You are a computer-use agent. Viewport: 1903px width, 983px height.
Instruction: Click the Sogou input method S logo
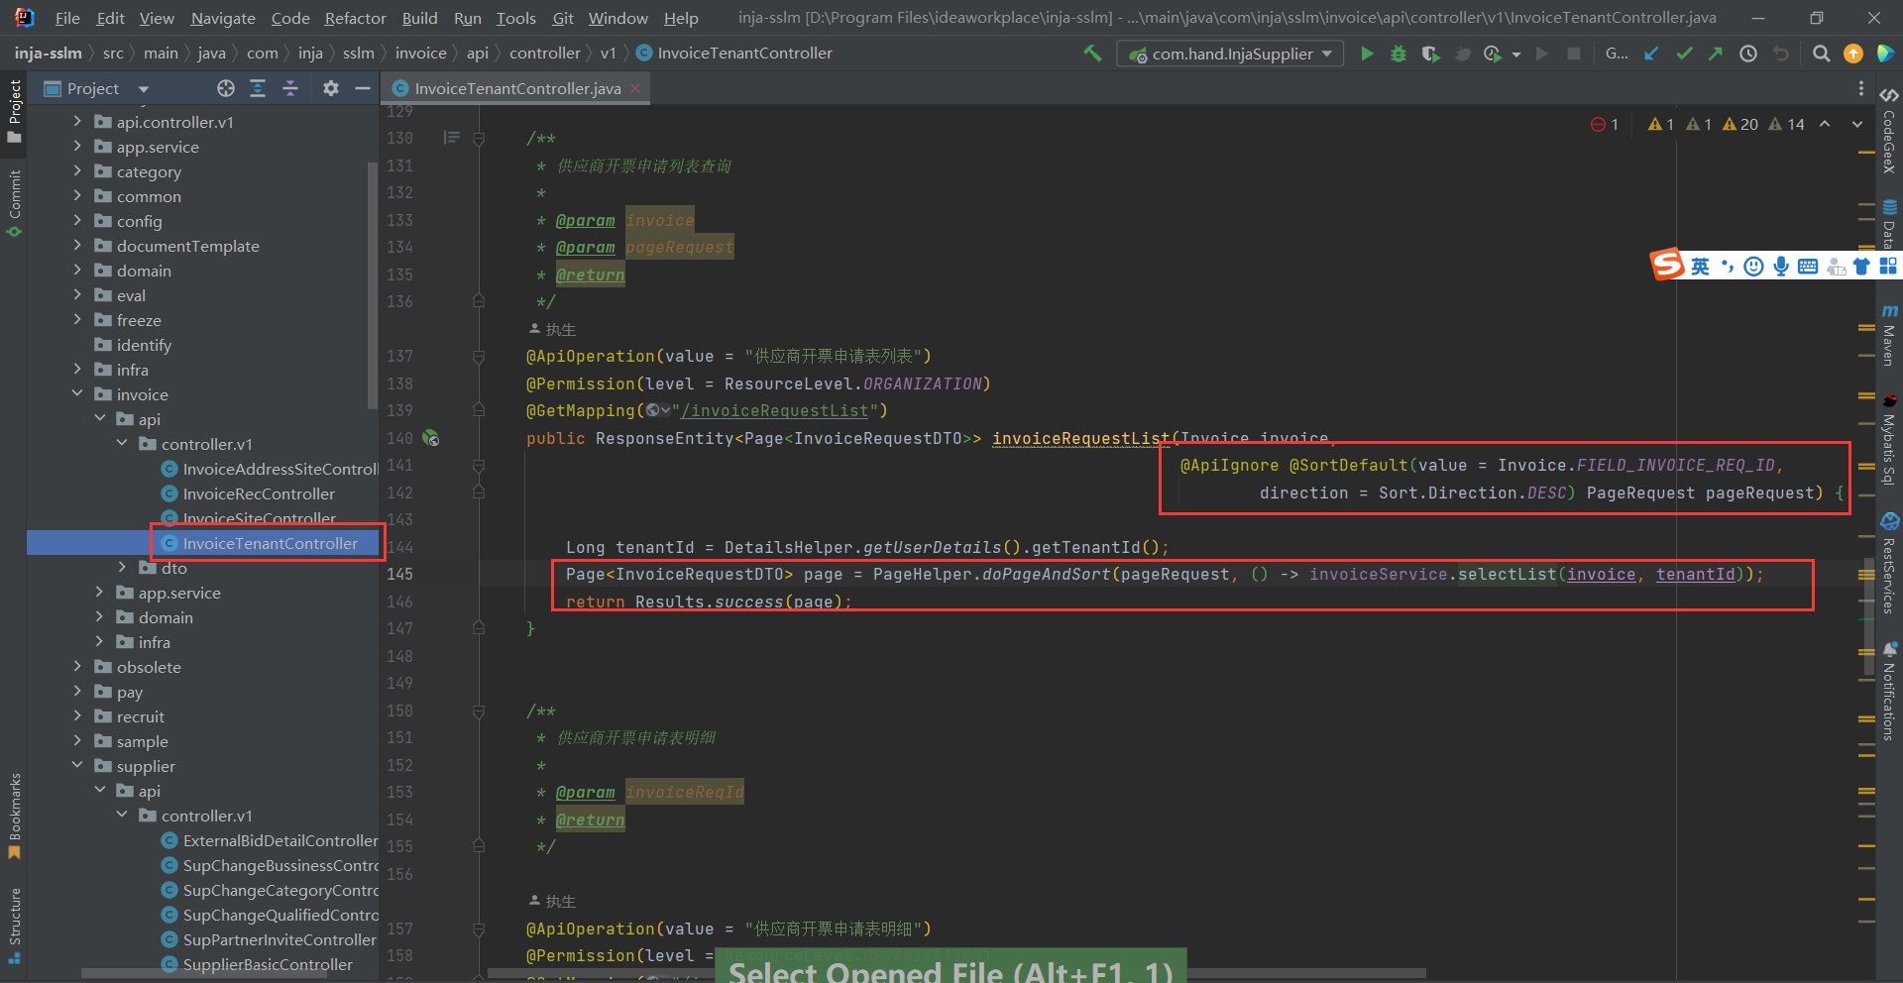click(x=1667, y=265)
